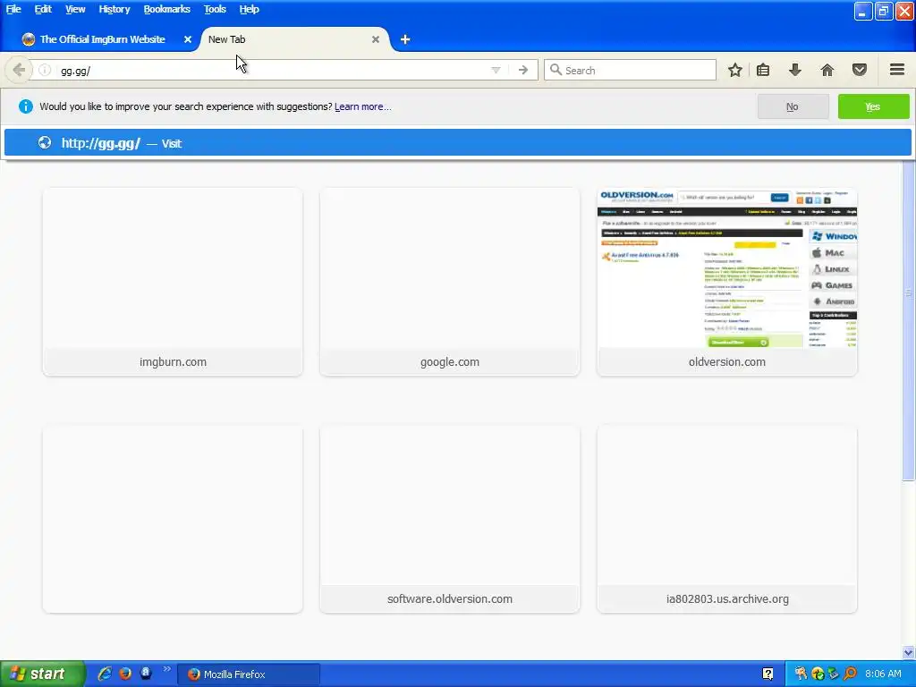Viewport: 916px width, 687px height.
Task: Click the magnifier icon in the search box
Action: (x=556, y=70)
